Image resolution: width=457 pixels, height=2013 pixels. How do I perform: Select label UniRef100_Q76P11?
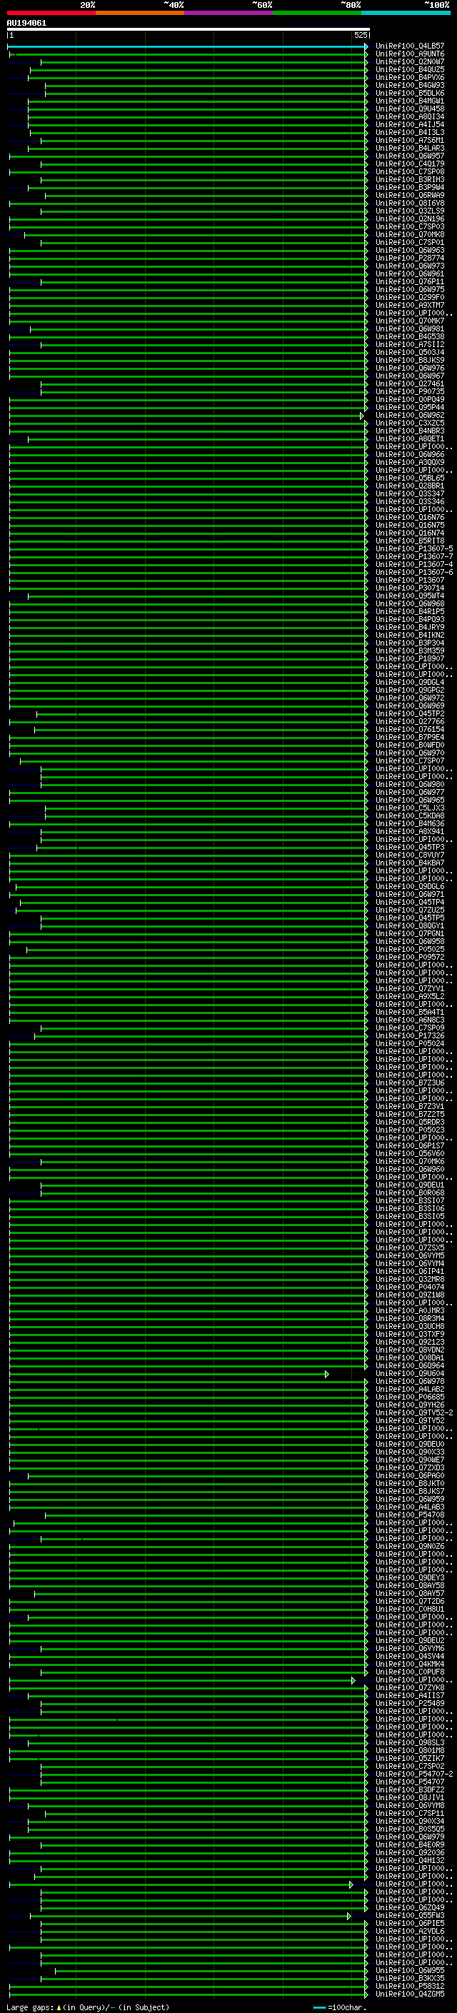point(409,281)
